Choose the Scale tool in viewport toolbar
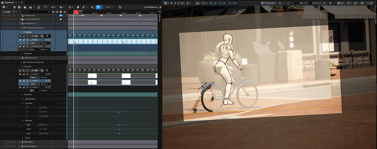Screen dimensions: 377x149 [x=182, y=3]
